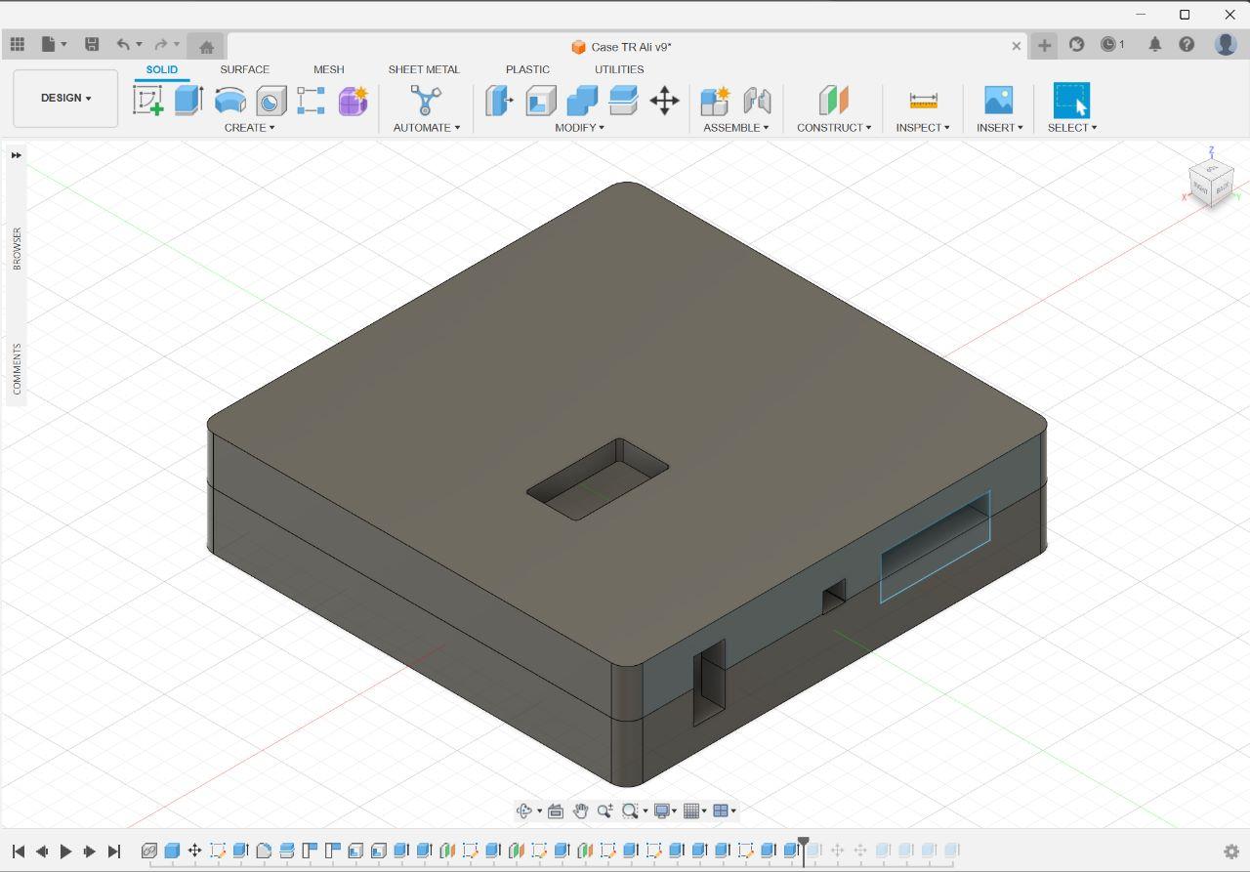Select the Shell tool
The image size is (1250, 872).
[541, 100]
